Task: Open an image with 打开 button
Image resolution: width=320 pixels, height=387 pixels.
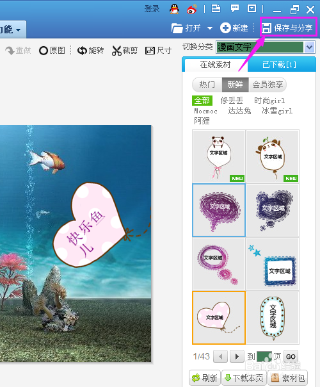Action: [186, 28]
